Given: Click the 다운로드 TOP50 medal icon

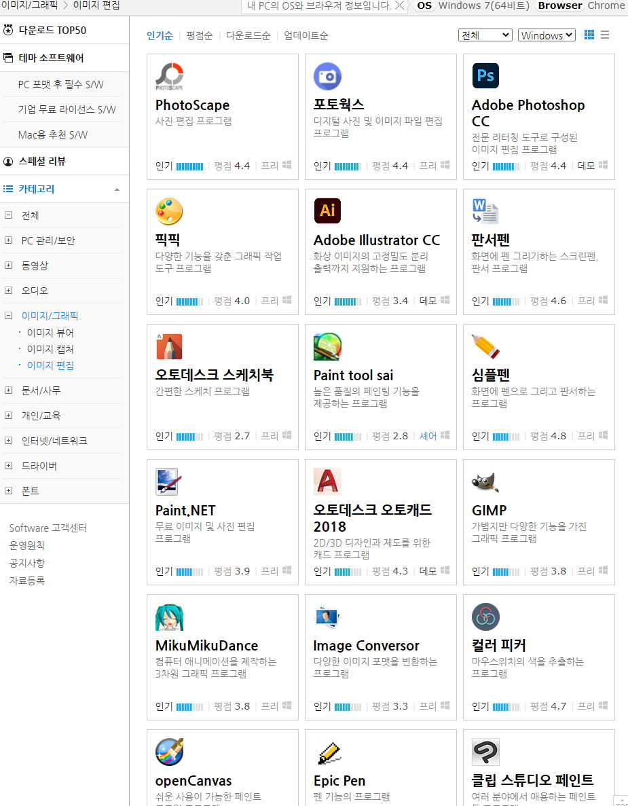Looking at the screenshot, I should click(x=8, y=30).
